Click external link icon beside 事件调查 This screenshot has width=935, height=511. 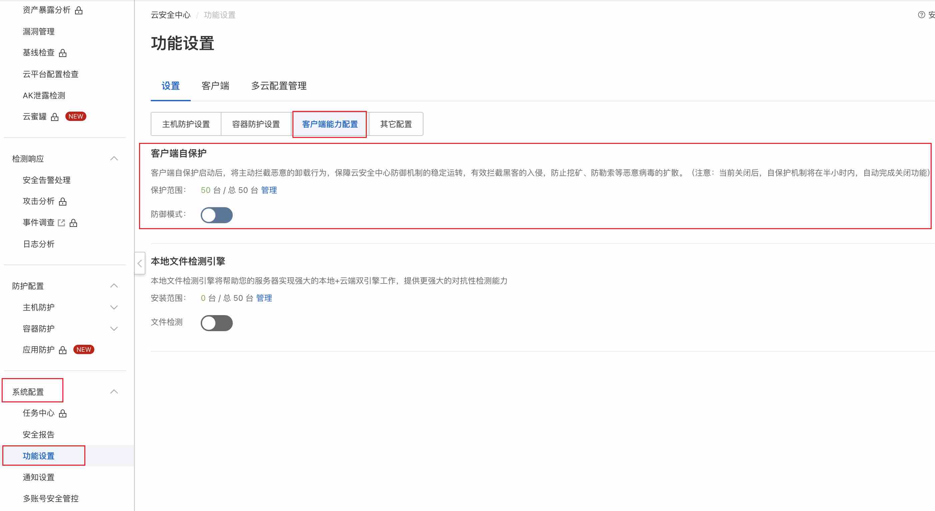pos(61,223)
